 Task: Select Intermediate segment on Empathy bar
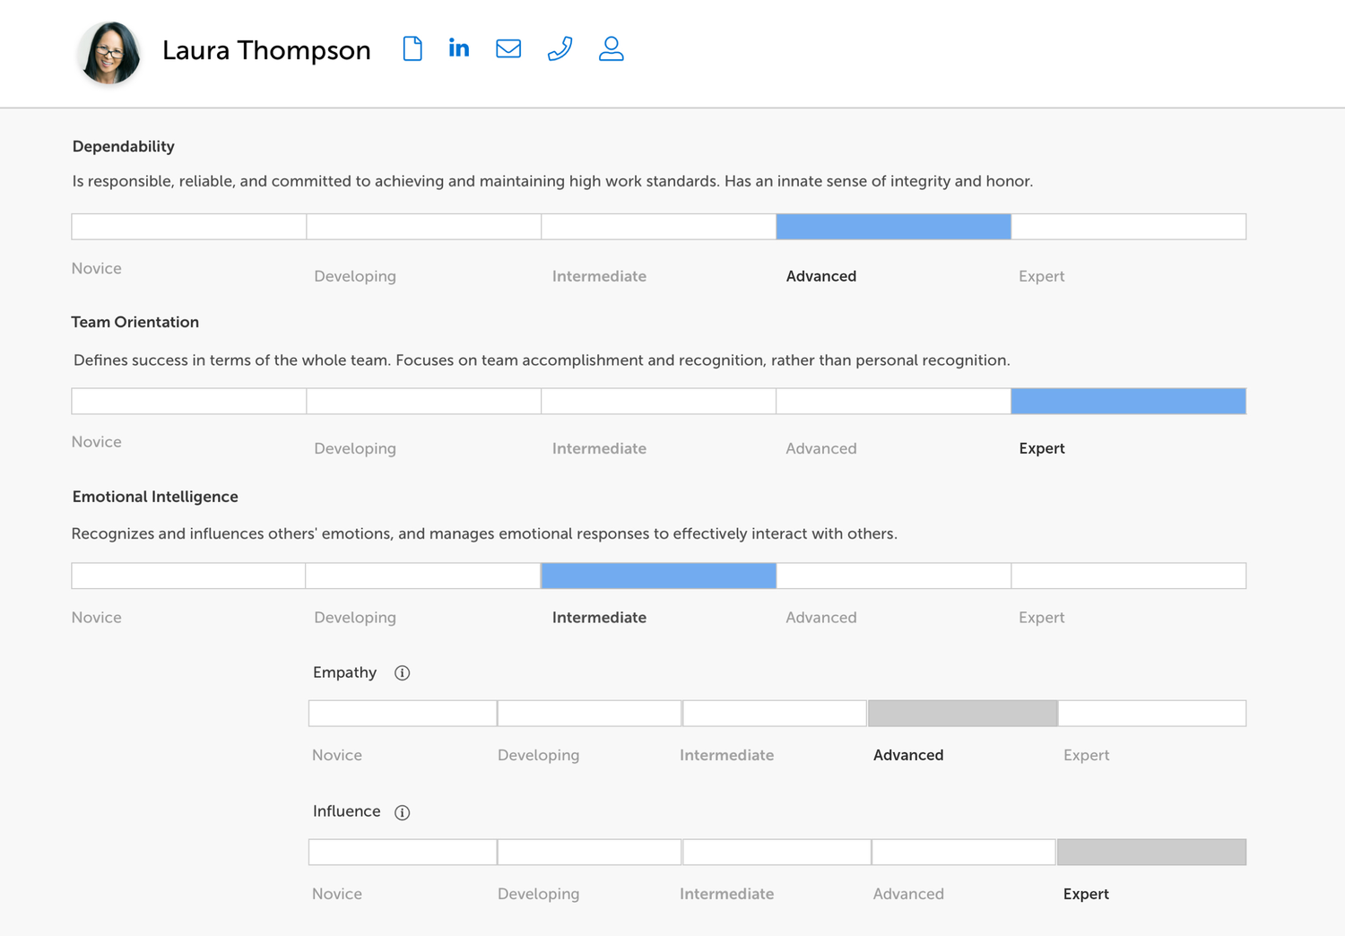coord(774,714)
